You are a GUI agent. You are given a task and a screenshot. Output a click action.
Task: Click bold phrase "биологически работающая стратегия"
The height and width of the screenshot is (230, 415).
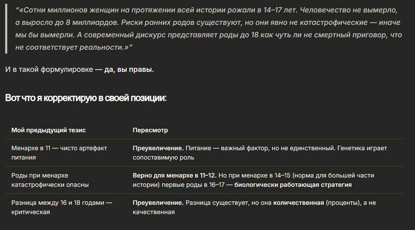click(293, 185)
